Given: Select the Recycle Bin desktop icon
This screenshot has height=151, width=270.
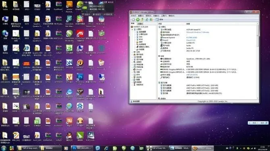Looking at the screenshot, I should point(5,50).
